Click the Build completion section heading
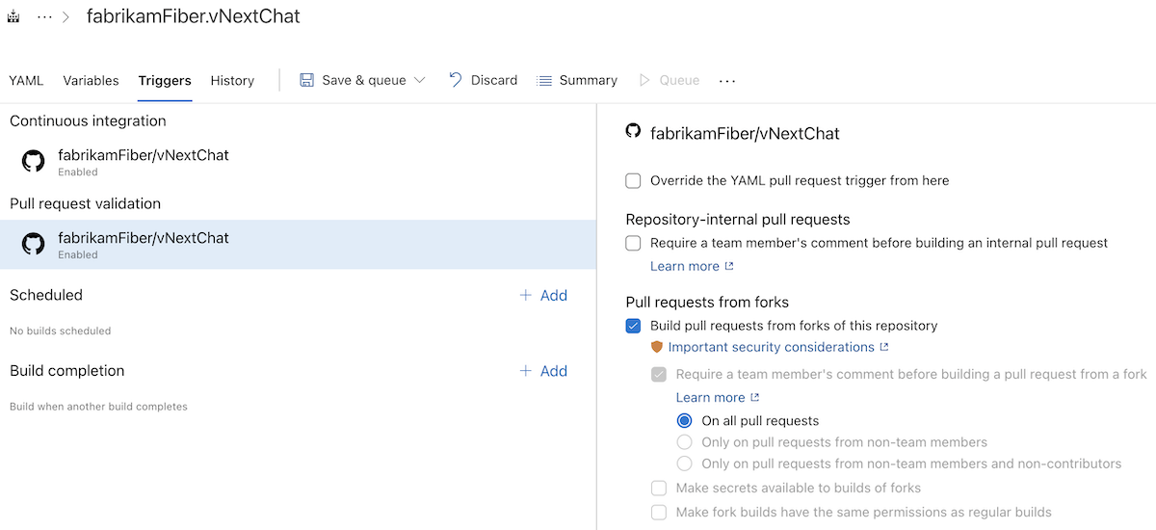Viewport: 1156px width, 530px height. [x=67, y=371]
